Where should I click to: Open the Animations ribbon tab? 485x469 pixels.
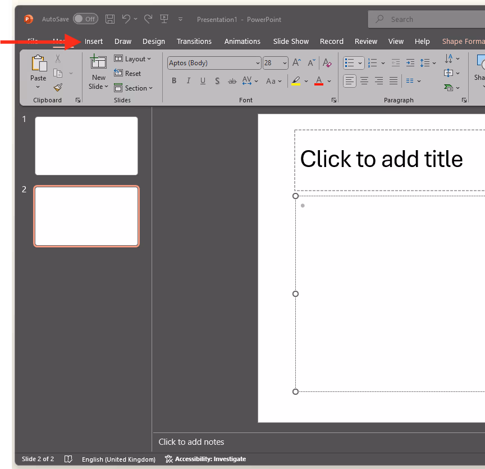[x=242, y=41]
